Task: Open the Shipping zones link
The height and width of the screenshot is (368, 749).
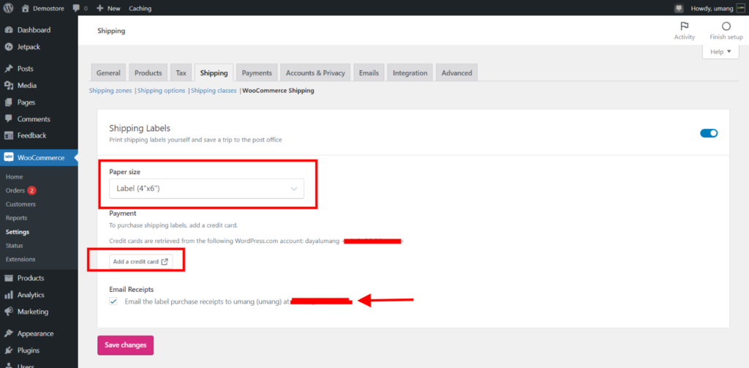Action: pos(110,90)
